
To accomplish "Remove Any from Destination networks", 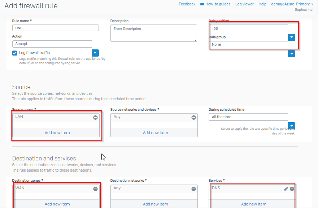I will point(194,189).
